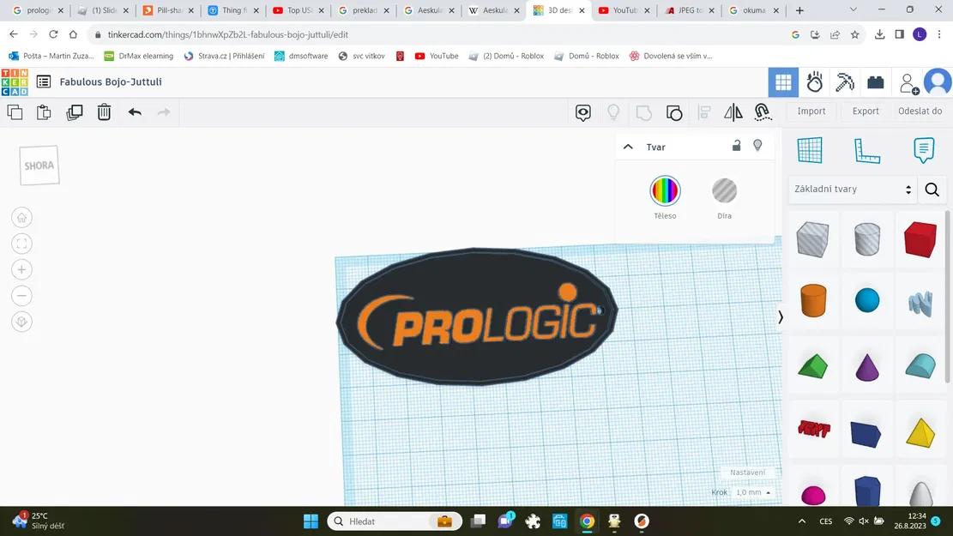The width and height of the screenshot is (953, 536).
Task: Open the shape search
Action: pos(932,189)
